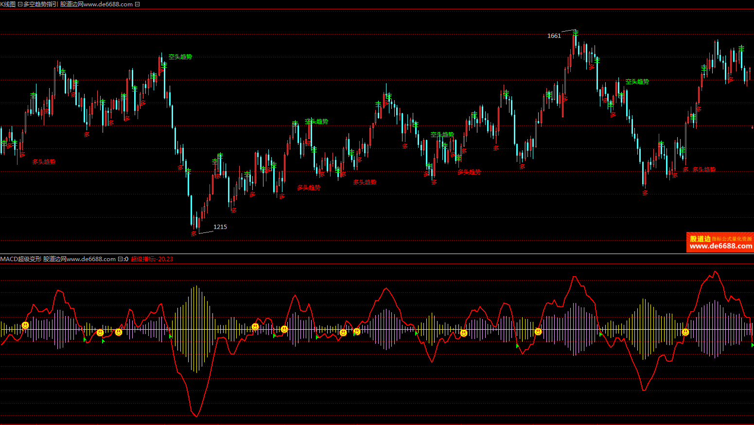Click the rightmost 多头趋势 red label
The width and height of the screenshot is (754, 425).
coord(704,170)
